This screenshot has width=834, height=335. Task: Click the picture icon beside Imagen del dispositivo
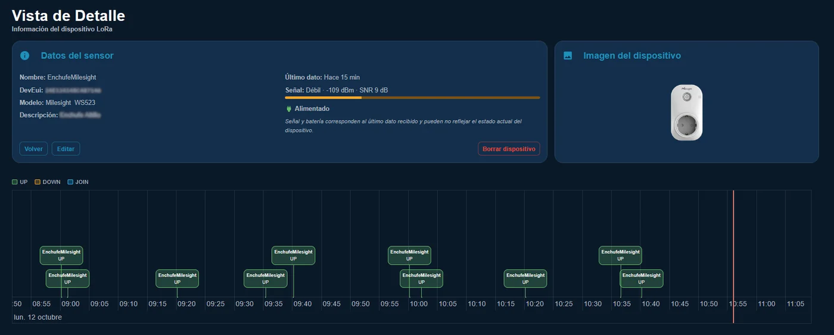(x=568, y=55)
